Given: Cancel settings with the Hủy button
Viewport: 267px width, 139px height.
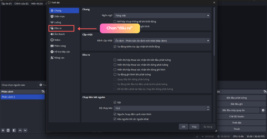Looking at the screenshot, I should (194, 127).
